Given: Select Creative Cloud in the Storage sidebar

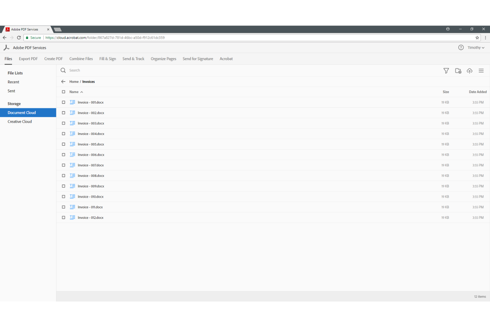Looking at the screenshot, I should [20, 121].
